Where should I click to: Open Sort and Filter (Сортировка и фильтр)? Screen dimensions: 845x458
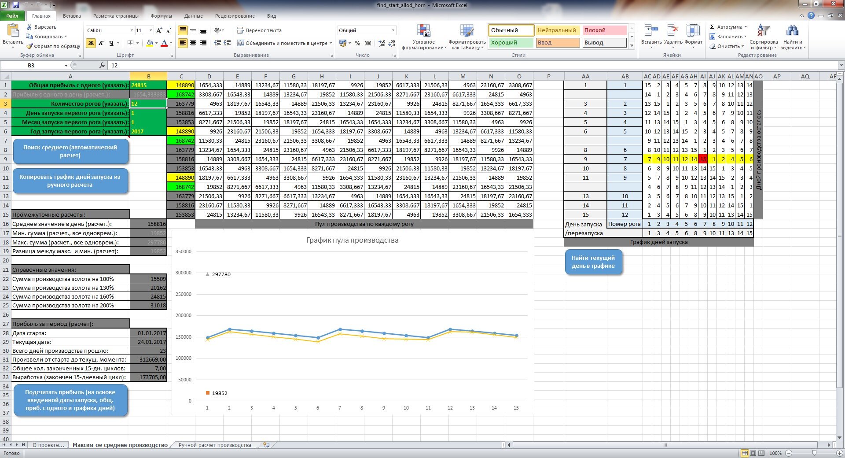click(x=764, y=32)
